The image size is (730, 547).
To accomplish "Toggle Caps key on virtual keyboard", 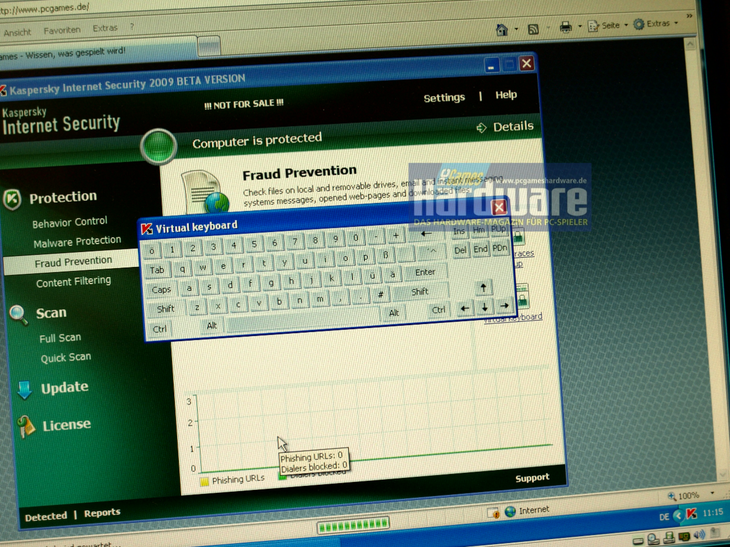I will [161, 290].
